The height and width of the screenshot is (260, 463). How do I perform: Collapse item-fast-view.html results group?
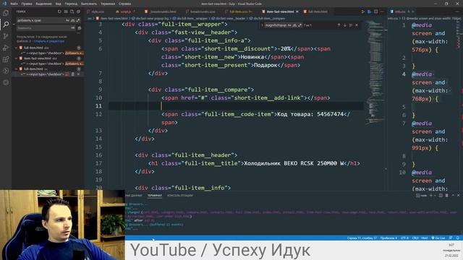click(16, 58)
